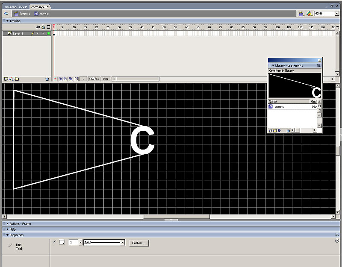Delete layer using timeline trash icon

pyautogui.click(x=47, y=79)
